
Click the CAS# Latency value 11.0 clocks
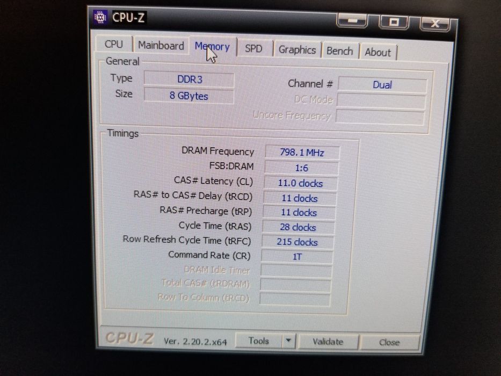[x=300, y=183]
